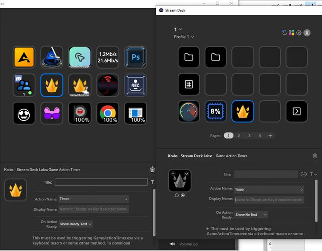Click the Title field in right window

(266, 174)
